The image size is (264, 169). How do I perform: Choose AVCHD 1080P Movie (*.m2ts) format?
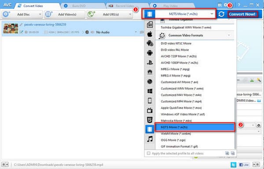180,62
